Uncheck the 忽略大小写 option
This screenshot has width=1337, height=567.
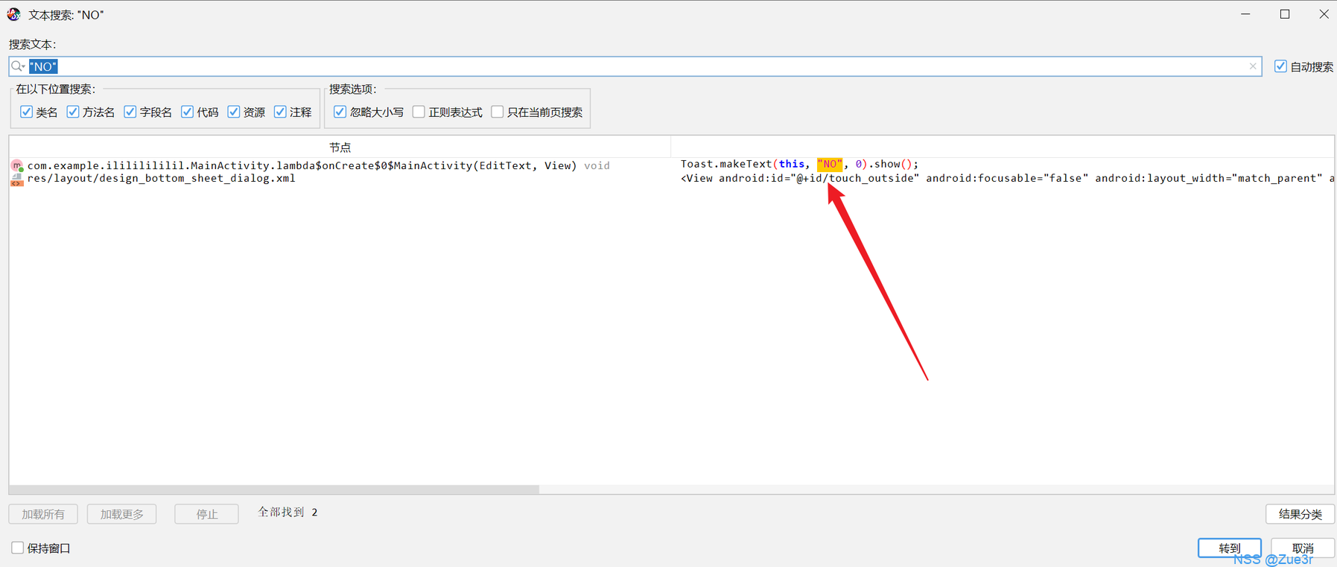(340, 112)
